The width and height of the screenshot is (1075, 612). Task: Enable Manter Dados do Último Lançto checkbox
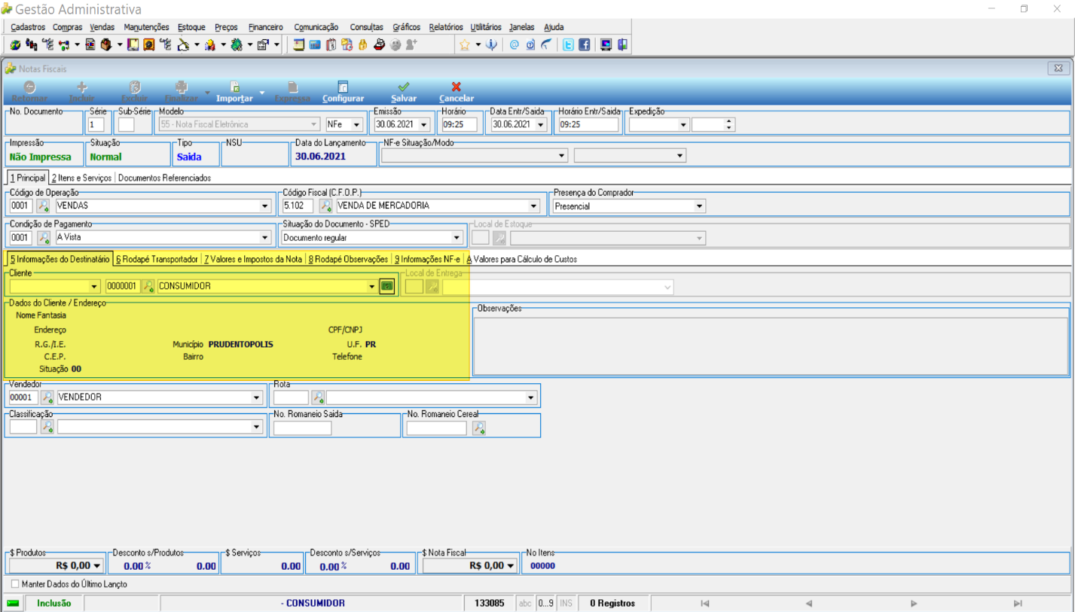[15, 584]
